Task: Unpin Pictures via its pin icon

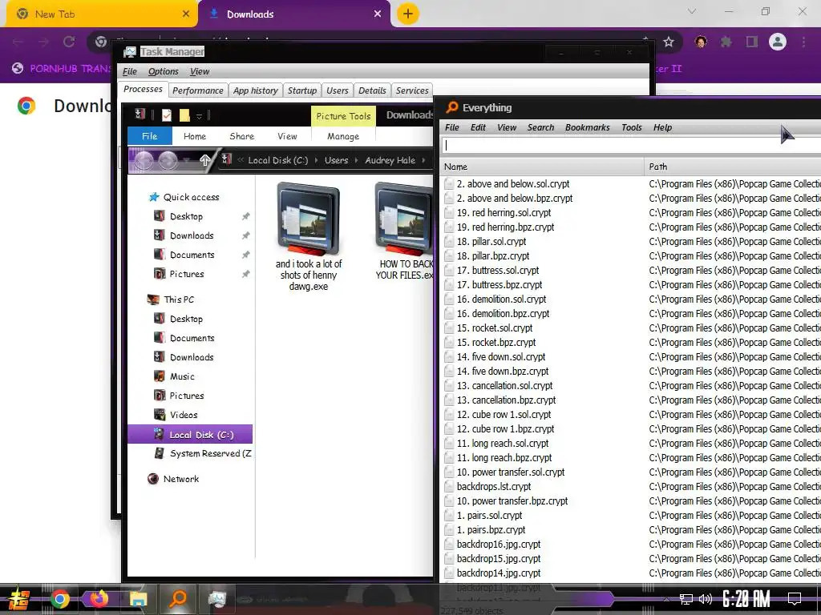Action: pos(245,274)
